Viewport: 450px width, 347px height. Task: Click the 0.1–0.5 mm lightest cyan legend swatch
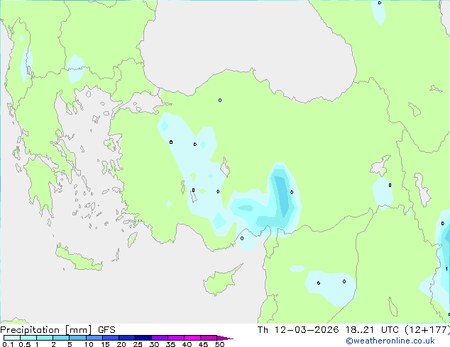[12, 338]
